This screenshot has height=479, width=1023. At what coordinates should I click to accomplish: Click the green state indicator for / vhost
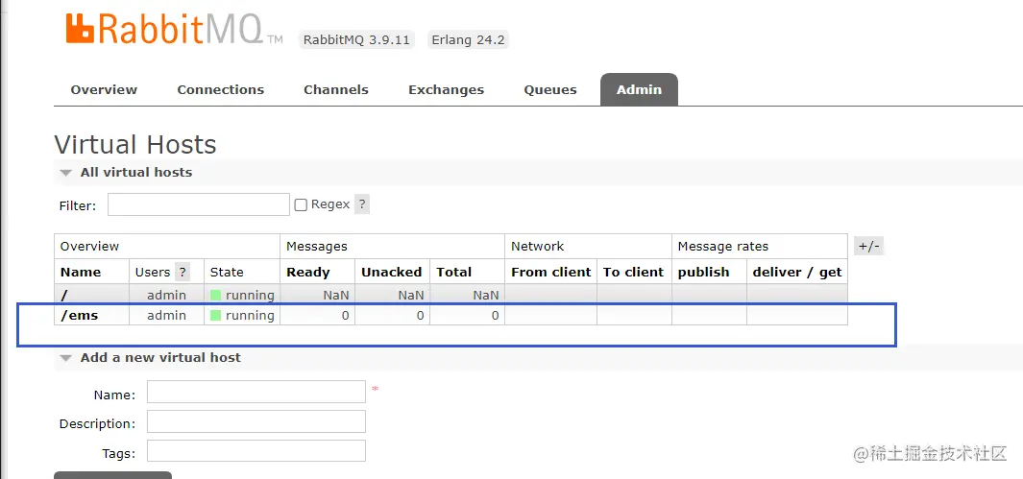point(216,296)
